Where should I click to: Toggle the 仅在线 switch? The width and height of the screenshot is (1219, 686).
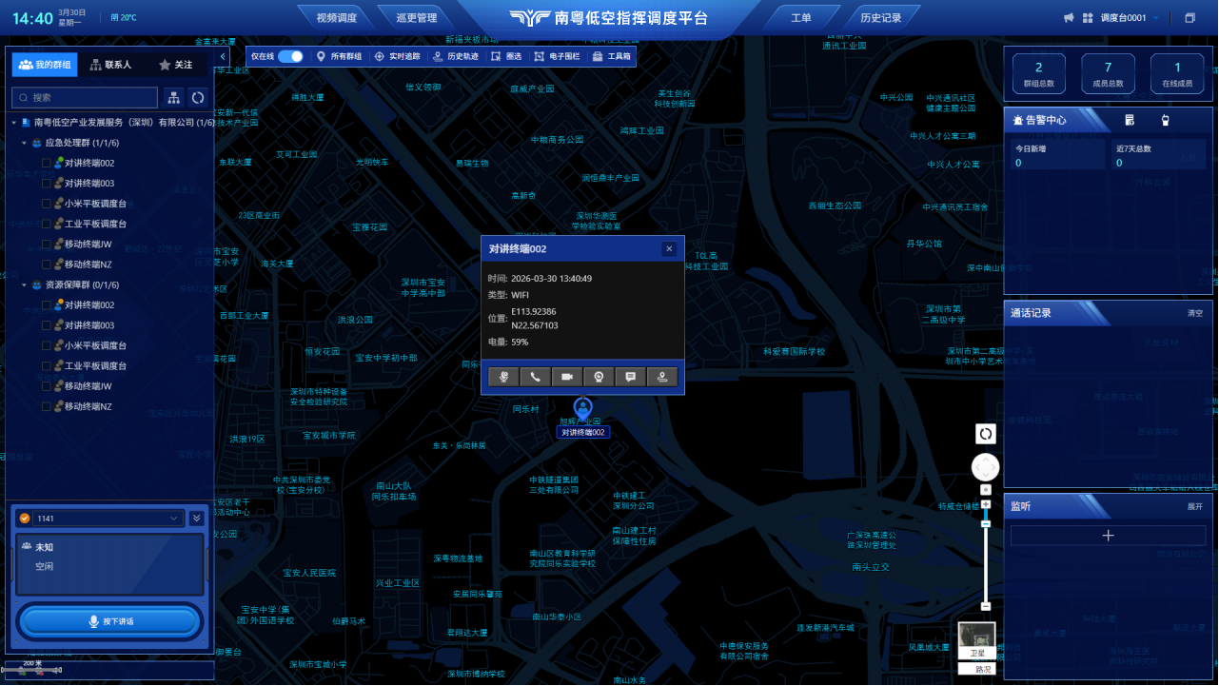tap(290, 56)
